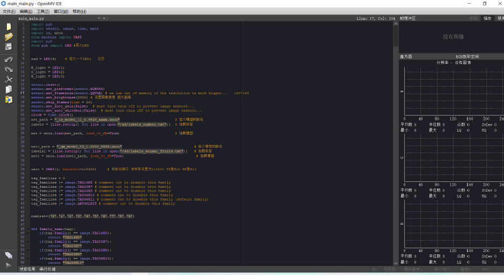Screen dimensions: 504x275
Task: Connect to the OpenMV camera via the plug icon
Action: (9, 255)
